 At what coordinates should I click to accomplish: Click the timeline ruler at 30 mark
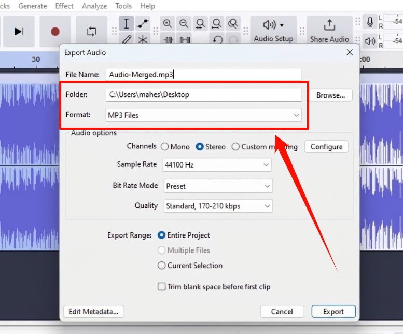click(x=36, y=60)
